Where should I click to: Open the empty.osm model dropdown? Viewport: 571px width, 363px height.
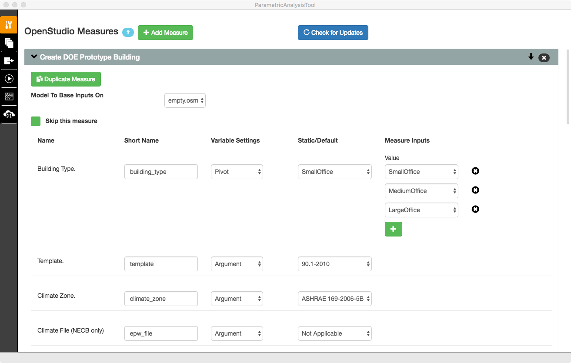pos(185,100)
